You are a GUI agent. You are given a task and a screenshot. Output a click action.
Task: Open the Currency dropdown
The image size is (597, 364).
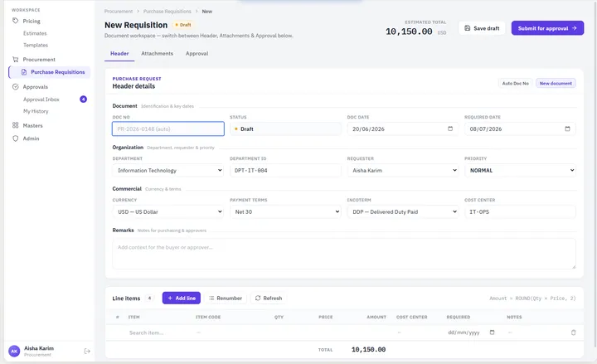click(x=167, y=211)
